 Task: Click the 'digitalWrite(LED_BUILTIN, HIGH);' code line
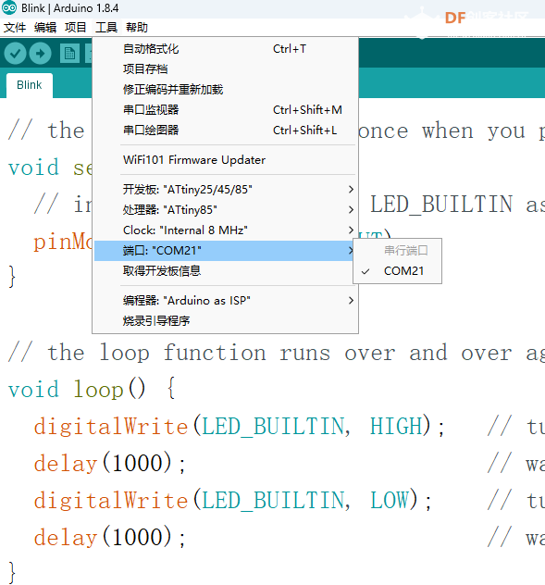(239, 426)
